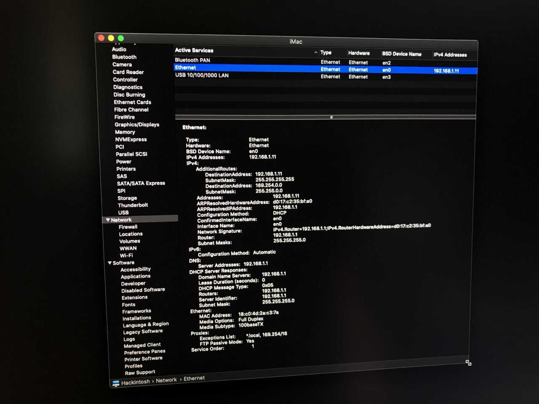
Task: Select Frameworks under Software
Action: click(137, 311)
